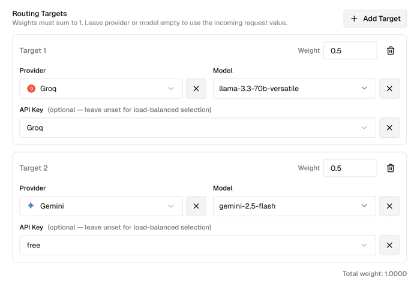This screenshot has width=420, height=284.
Task: Open Target 1 Model dropdown
Action: coord(294,89)
